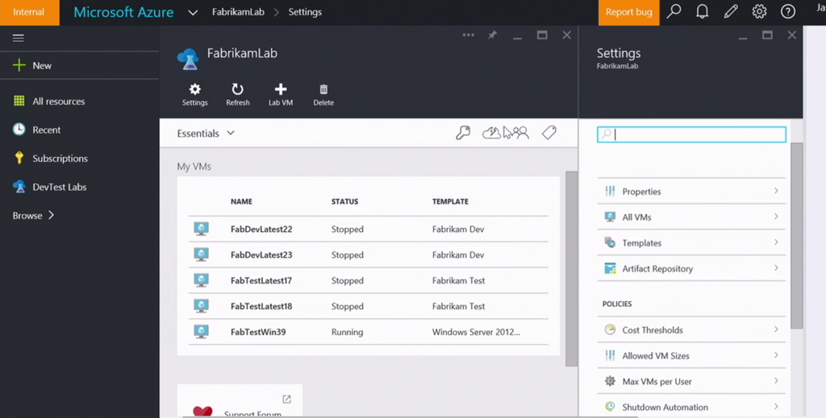The image size is (826, 418).
Task: Pin the FabrikamLab blade
Action: click(492, 35)
